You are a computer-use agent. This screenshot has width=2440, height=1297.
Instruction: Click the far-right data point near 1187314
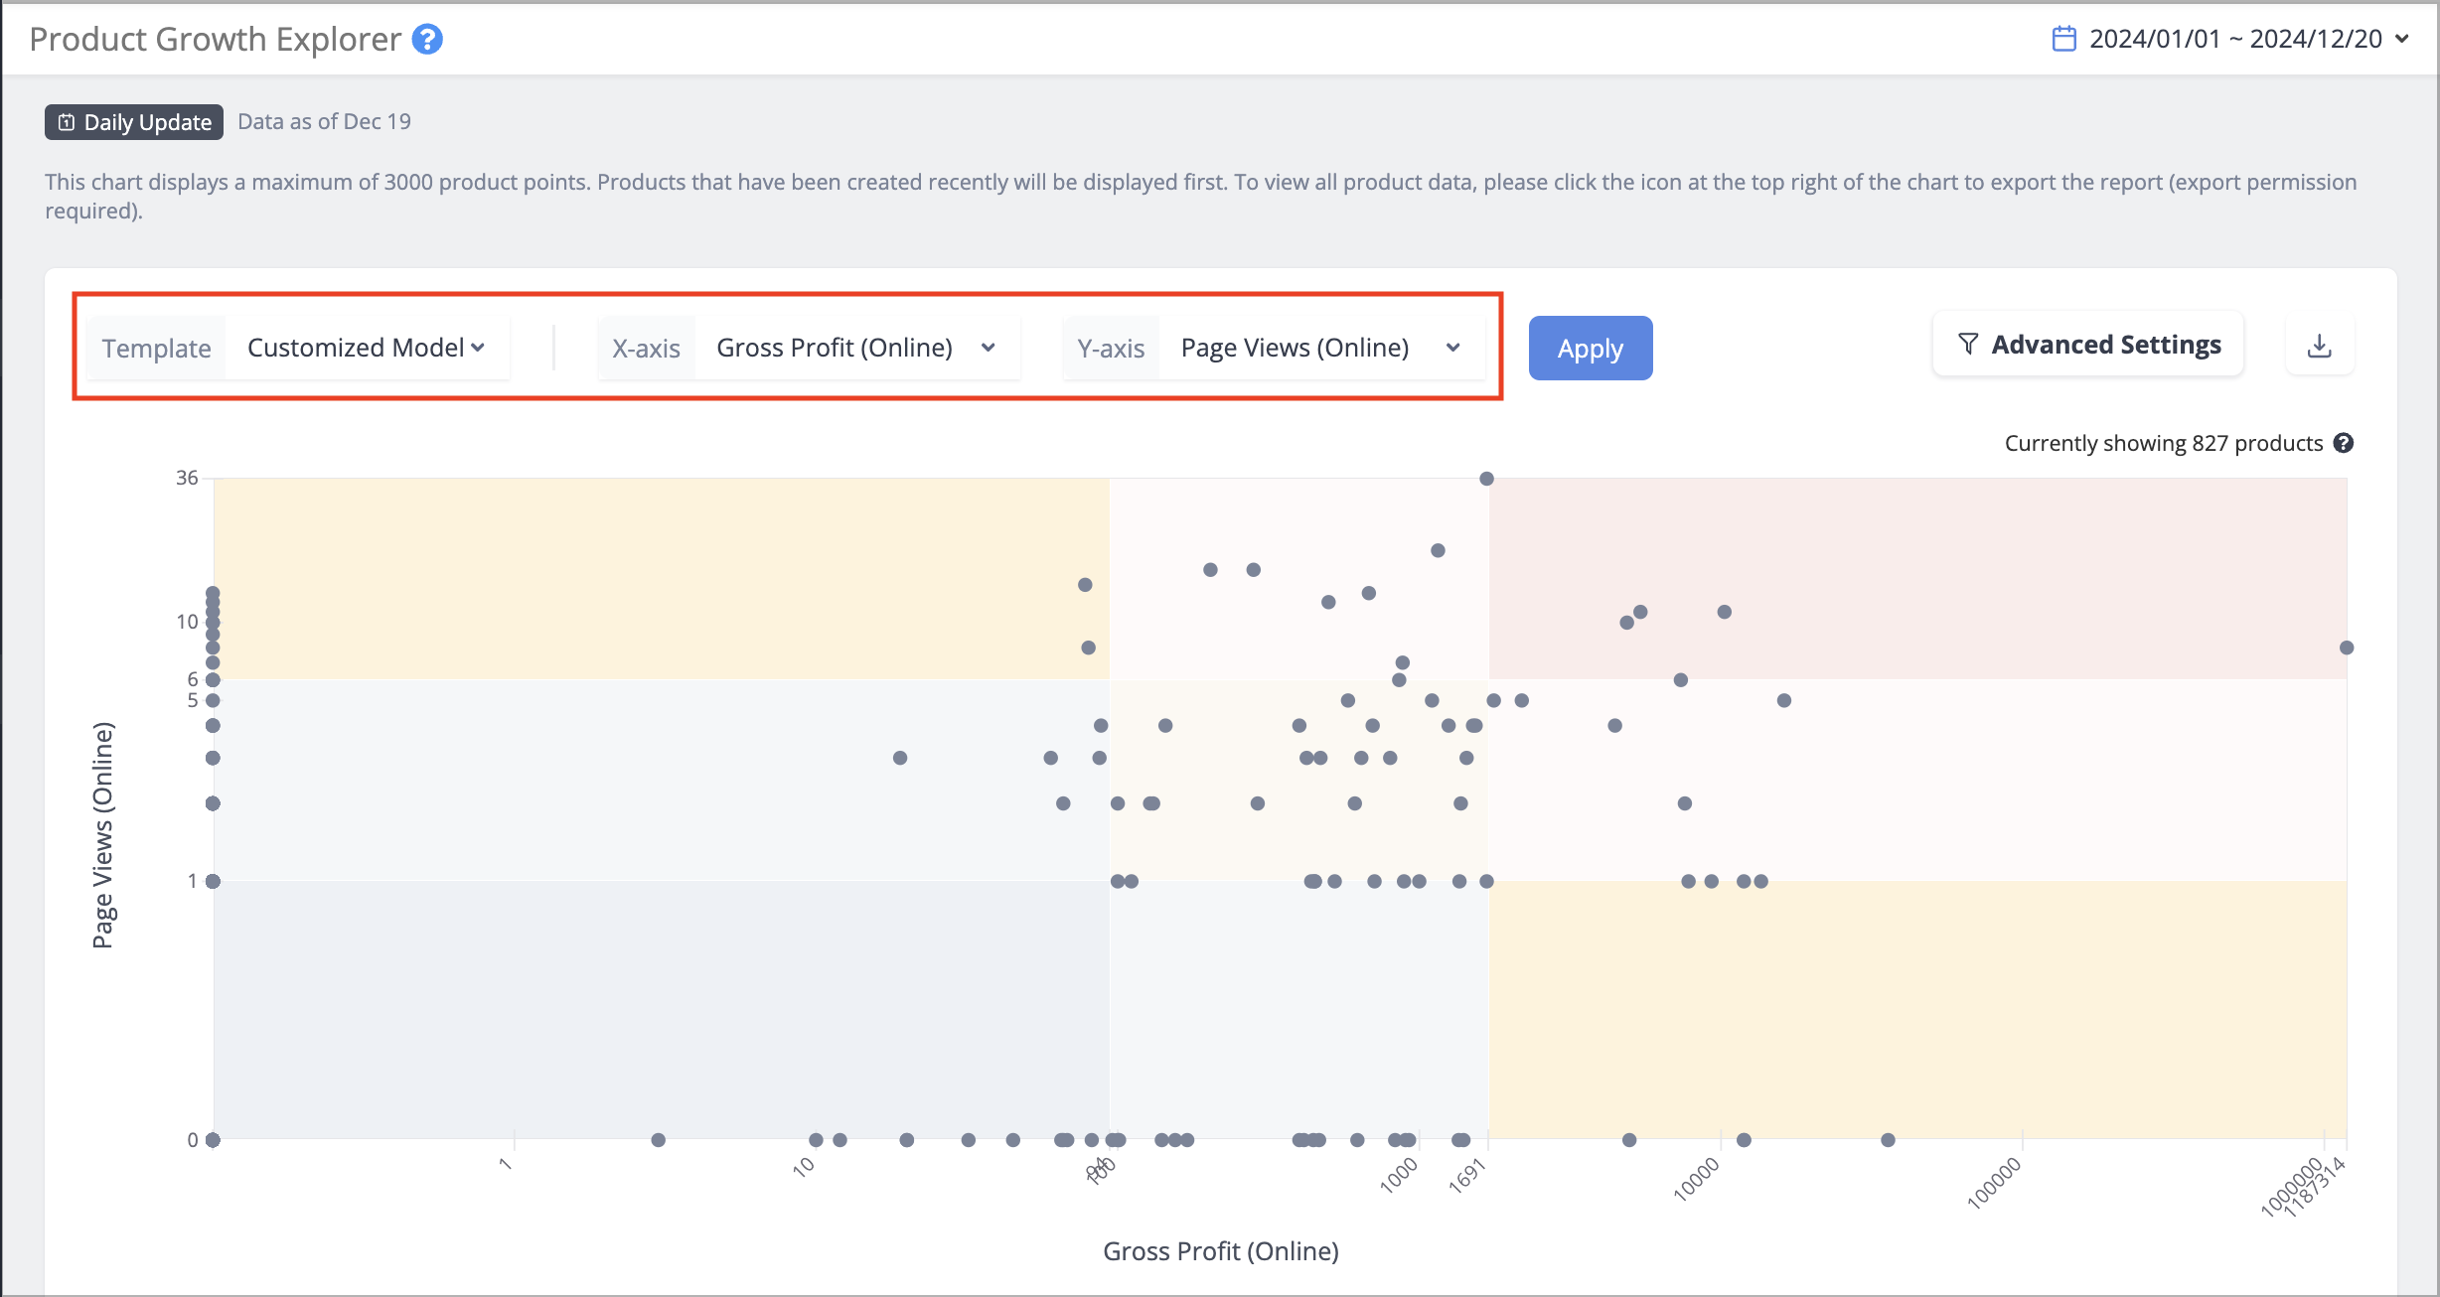(x=2347, y=648)
